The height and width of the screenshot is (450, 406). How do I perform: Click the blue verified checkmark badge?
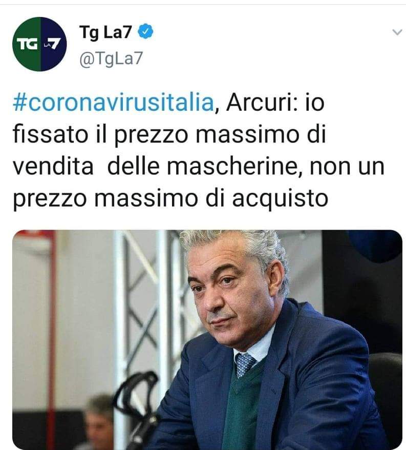tap(145, 31)
